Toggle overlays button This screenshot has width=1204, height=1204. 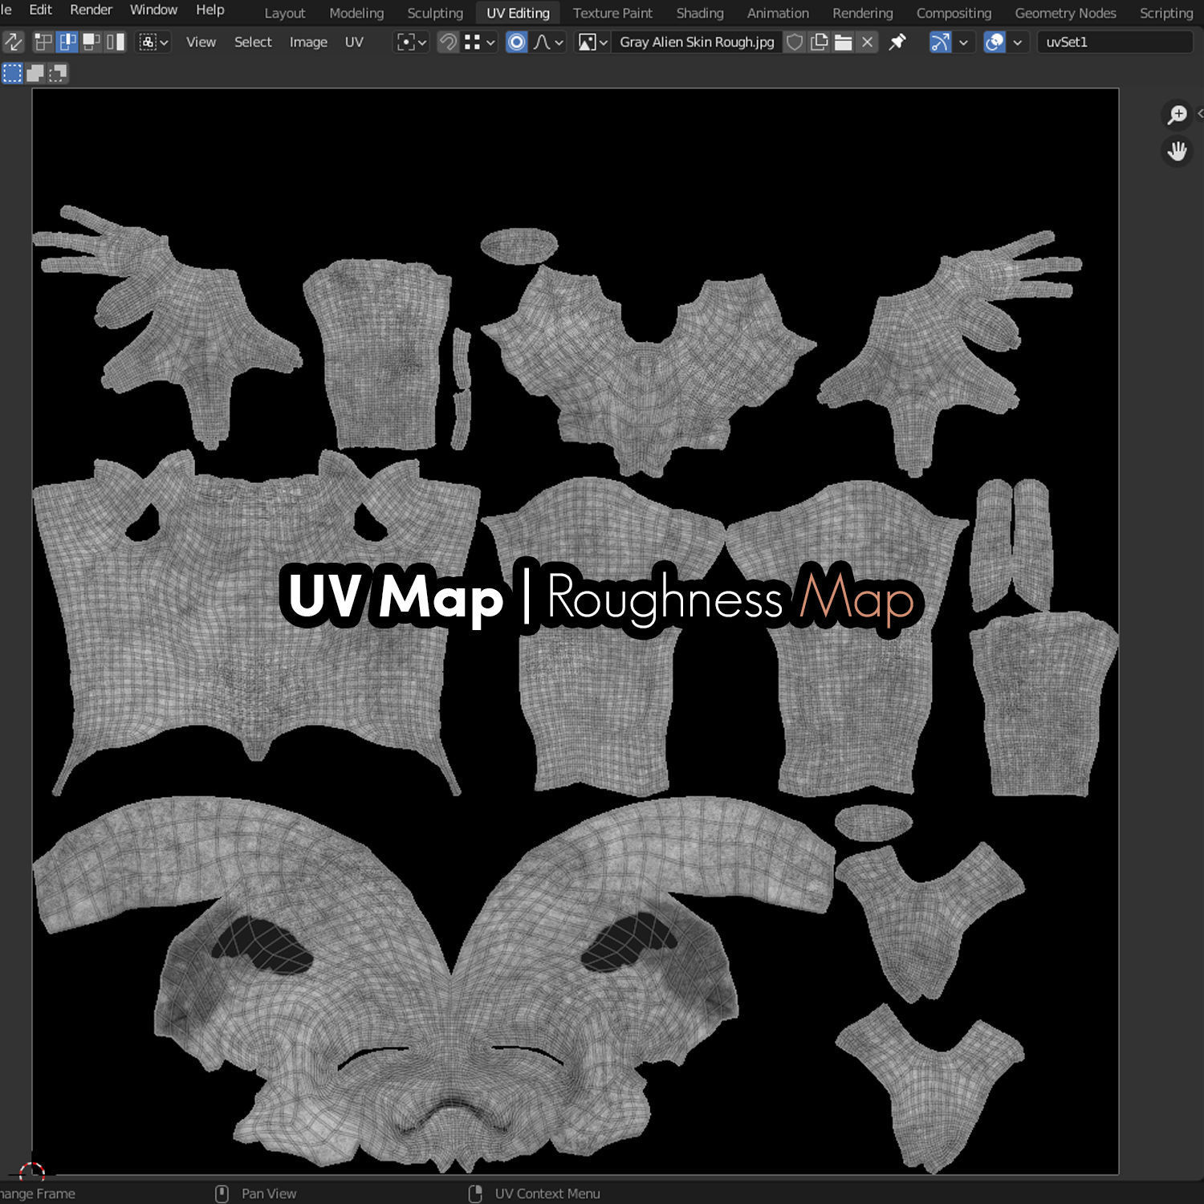click(995, 42)
